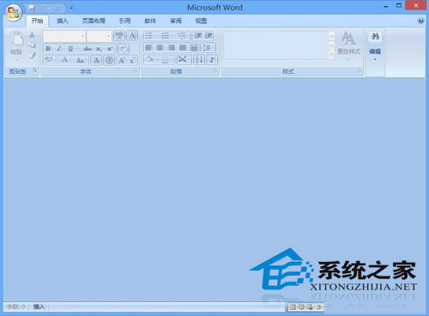The width and height of the screenshot is (429, 316).
Task: Click the Undo icon in quick access toolbar
Action: tap(43, 8)
